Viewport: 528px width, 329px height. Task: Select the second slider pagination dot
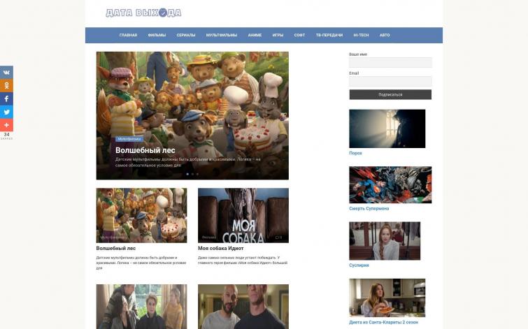(192, 174)
